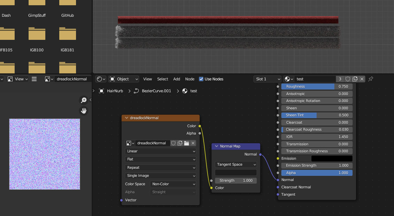Collapse the dreadlockNormal node
394x216 pixels.
126,118
